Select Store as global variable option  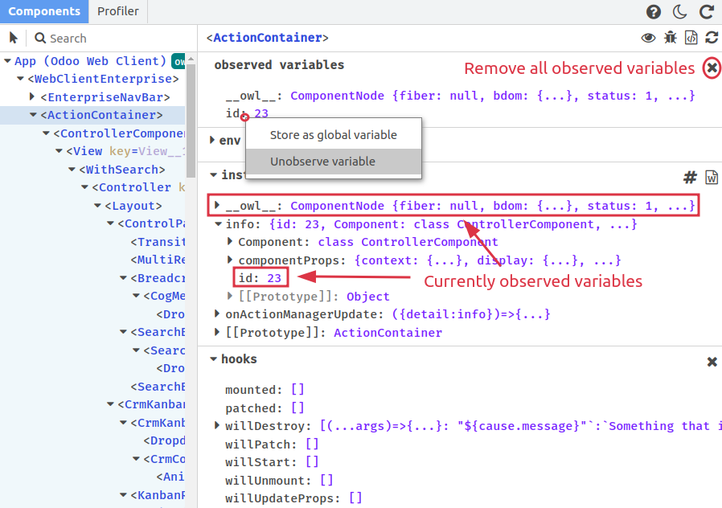pos(333,135)
